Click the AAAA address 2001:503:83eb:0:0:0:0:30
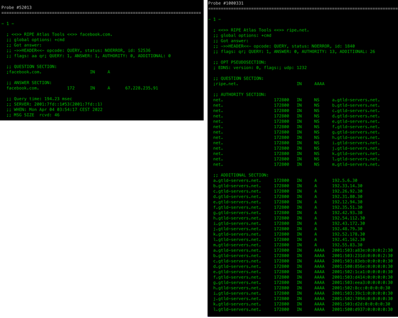This screenshot has height=318, width=398. (362, 261)
